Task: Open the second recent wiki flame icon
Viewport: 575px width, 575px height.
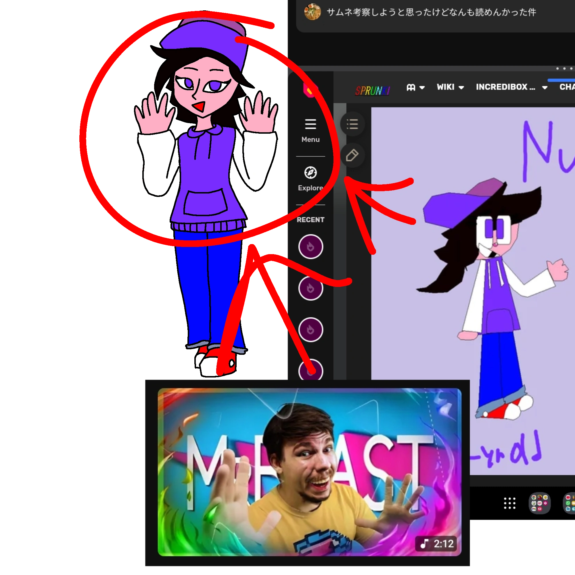Action: tap(310, 288)
